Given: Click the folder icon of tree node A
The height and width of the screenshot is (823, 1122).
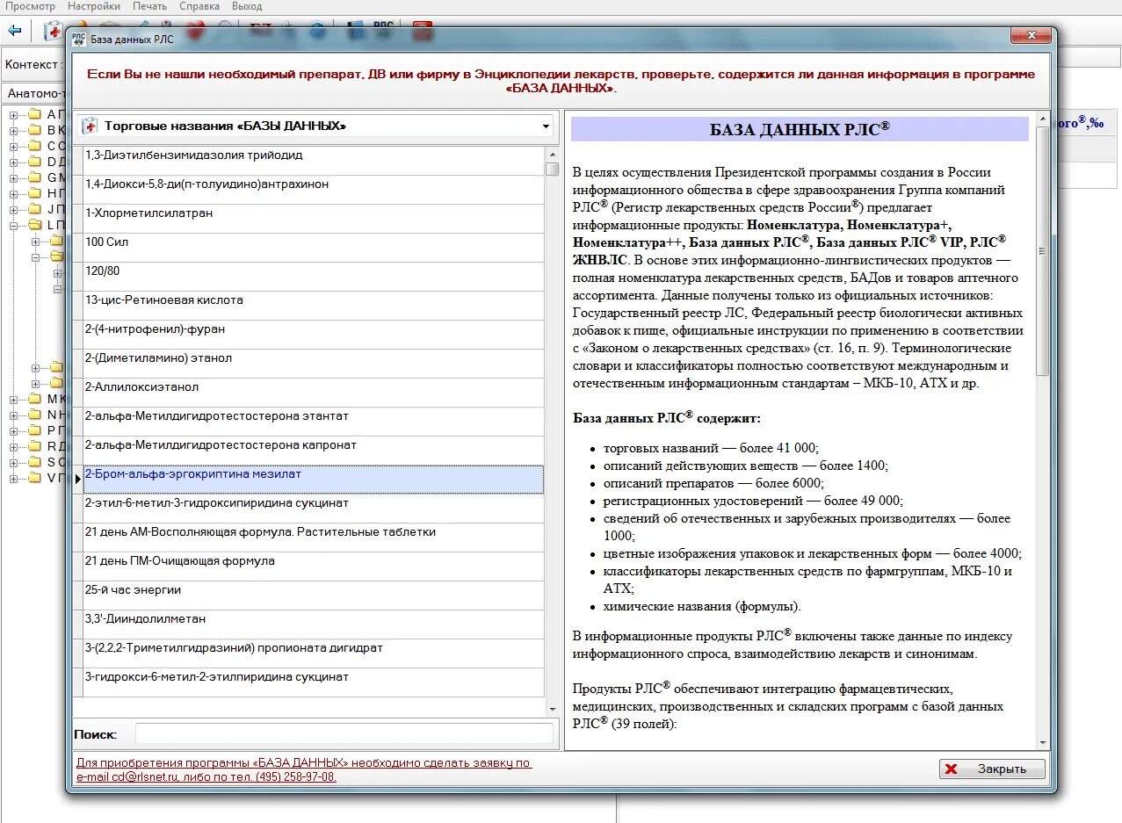Looking at the screenshot, I should pos(34,114).
